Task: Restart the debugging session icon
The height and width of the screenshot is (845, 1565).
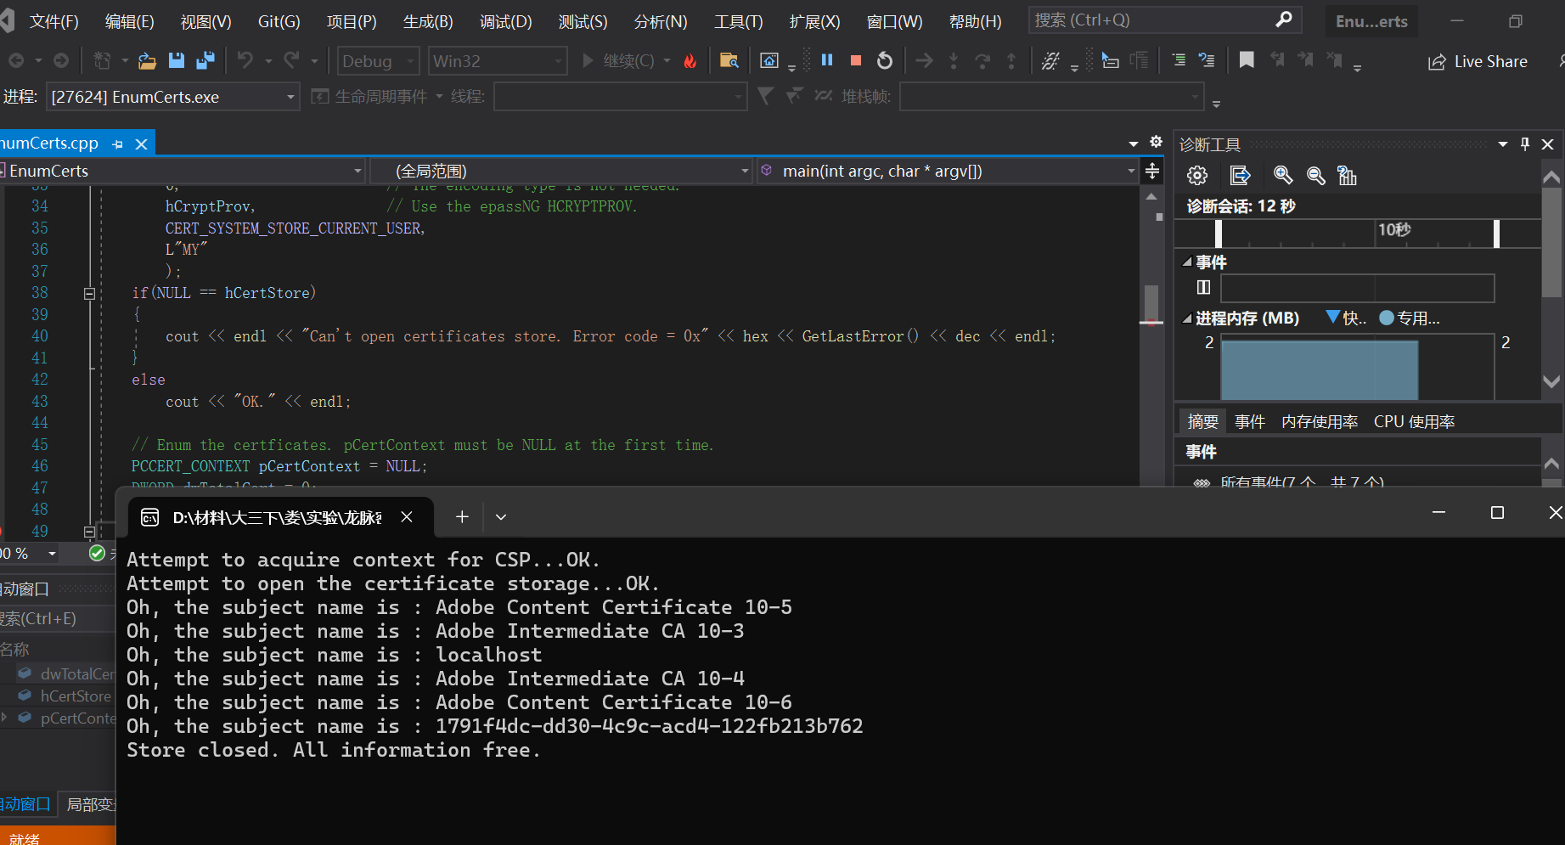Action: 885,60
